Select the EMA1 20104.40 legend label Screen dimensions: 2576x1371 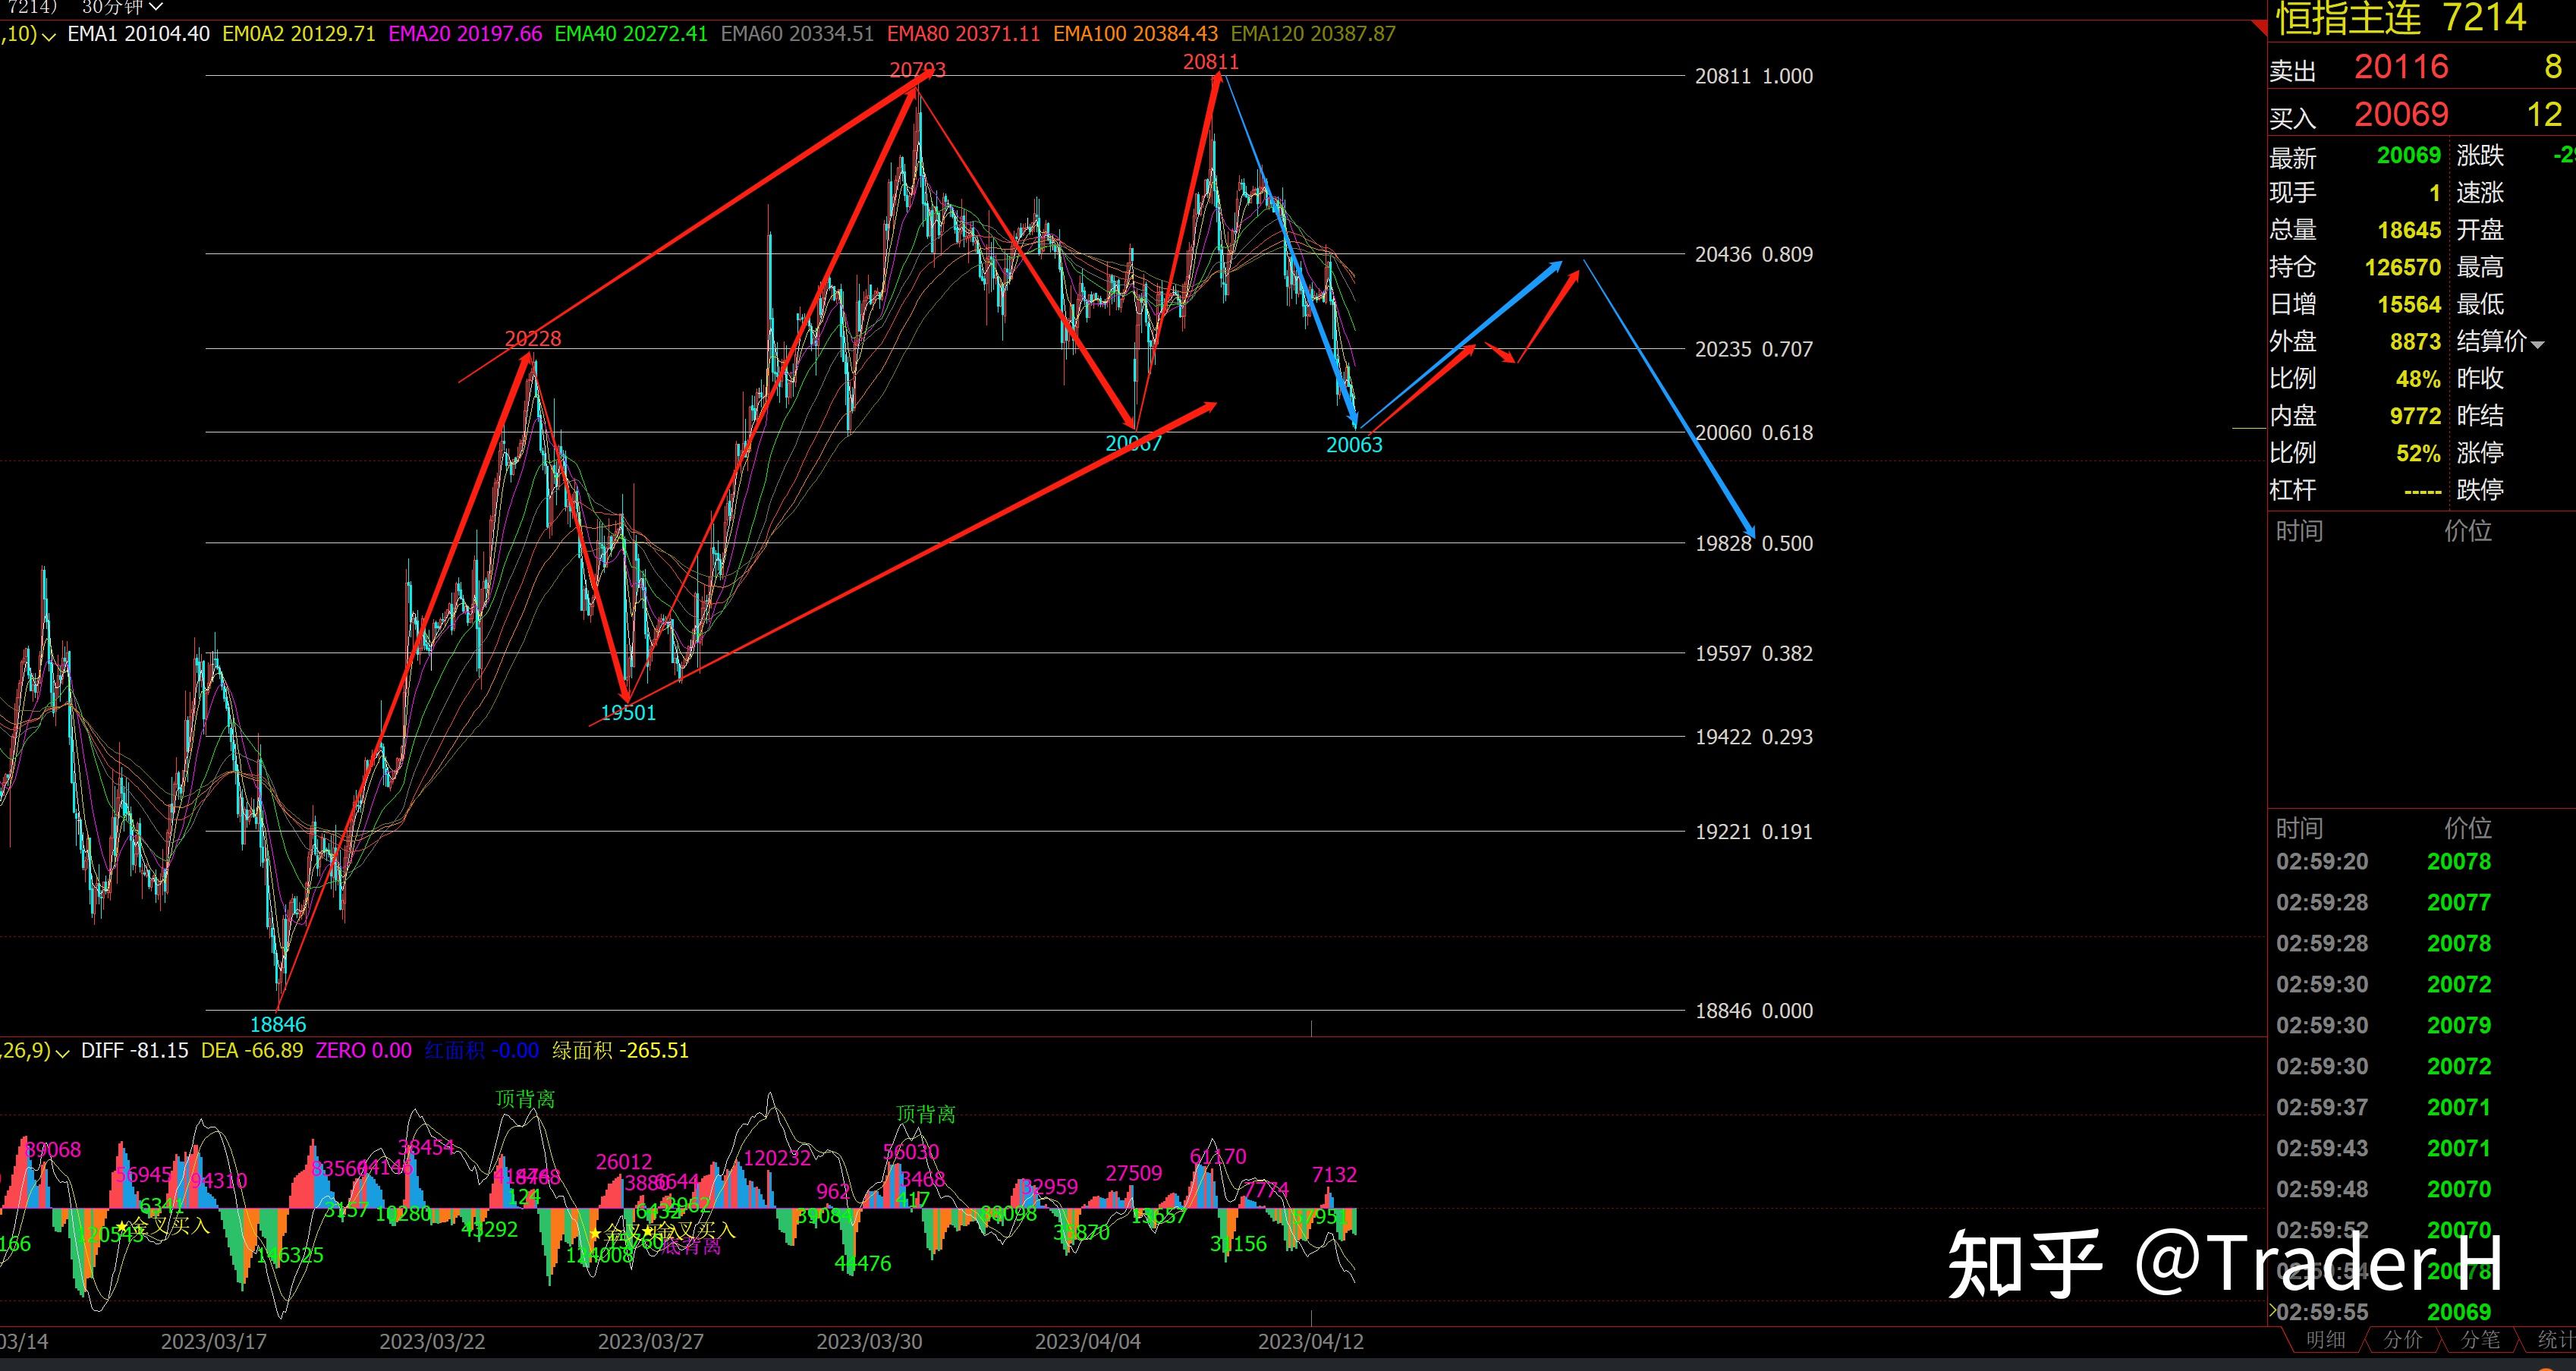tap(138, 34)
